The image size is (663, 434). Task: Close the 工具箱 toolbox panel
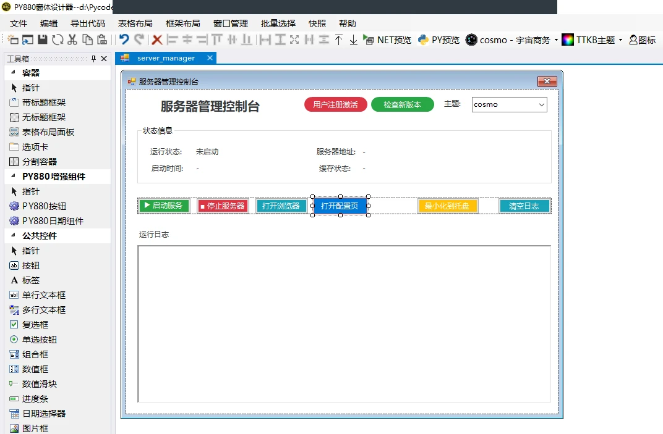coord(104,59)
